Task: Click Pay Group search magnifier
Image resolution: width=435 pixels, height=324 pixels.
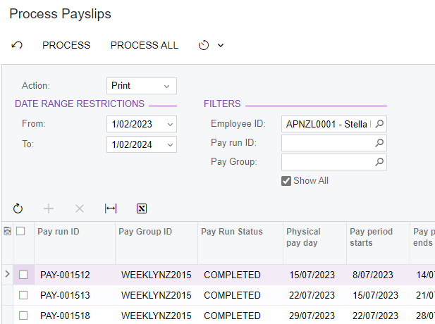Action: pos(379,162)
